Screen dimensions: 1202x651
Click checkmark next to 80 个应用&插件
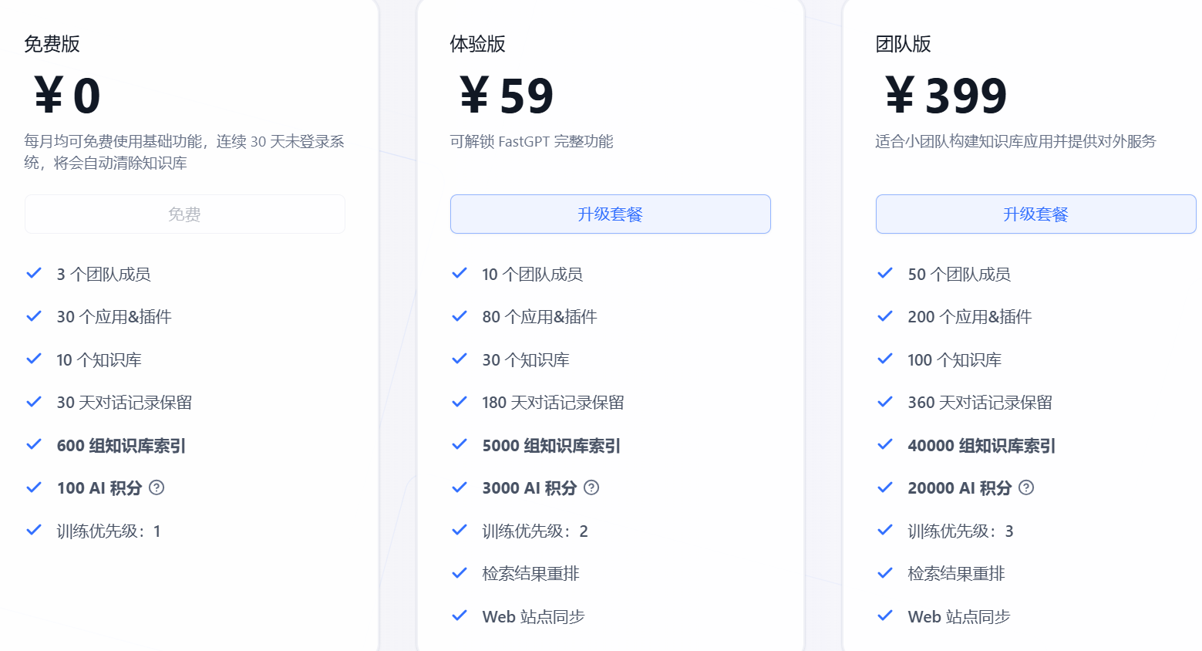click(460, 316)
